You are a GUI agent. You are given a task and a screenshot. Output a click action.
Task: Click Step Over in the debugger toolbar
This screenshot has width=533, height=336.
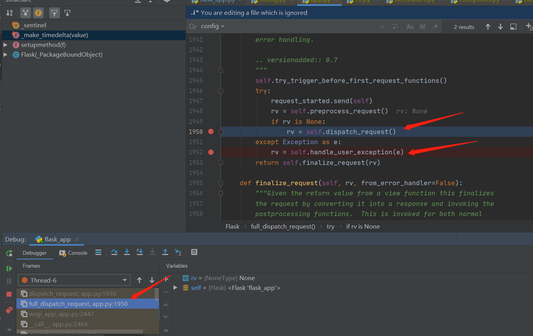(x=114, y=252)
